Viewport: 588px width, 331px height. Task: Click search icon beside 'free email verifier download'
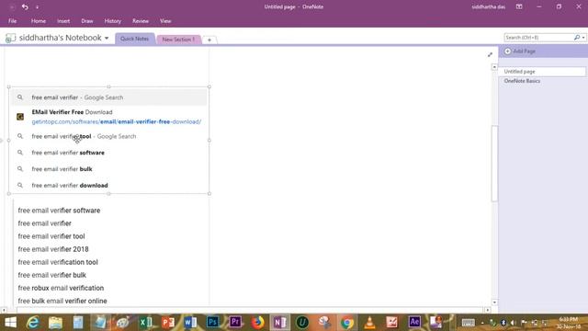20,186
